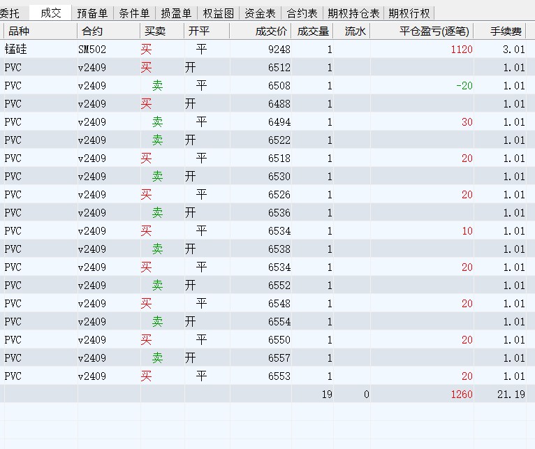Click contract cell SM502
The height and width of the screenshot is (449, 535).
92,49
